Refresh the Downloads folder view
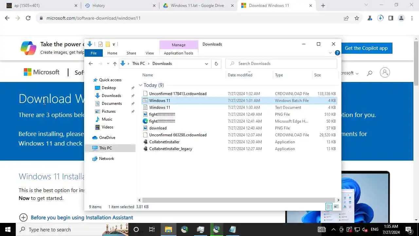The height and width of the screenshot is (236, 419). click(216, 64)
